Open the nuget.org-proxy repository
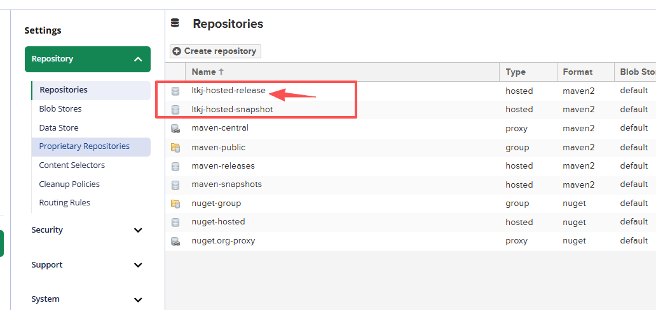 point(223,241)
